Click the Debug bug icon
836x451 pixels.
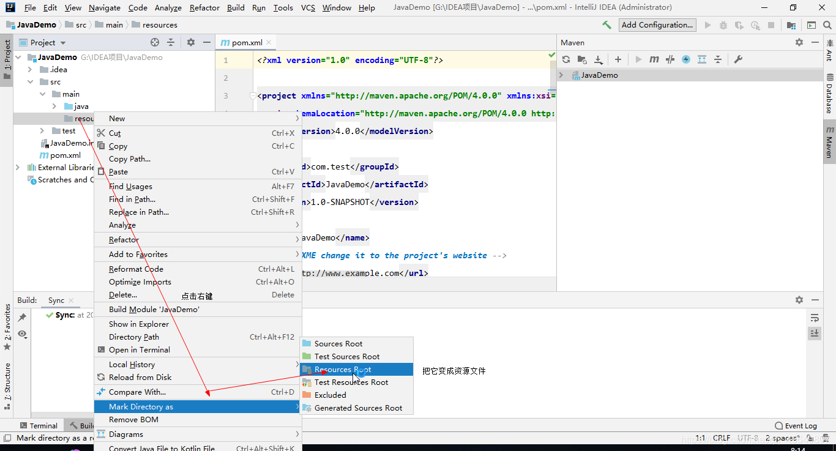click(x=723, y=25)
